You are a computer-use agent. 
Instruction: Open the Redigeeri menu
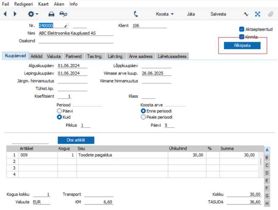(x=24, y=4)
